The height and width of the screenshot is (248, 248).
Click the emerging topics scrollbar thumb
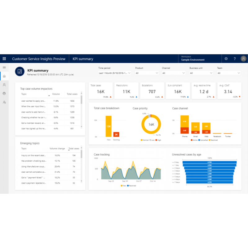pos(82,154)
